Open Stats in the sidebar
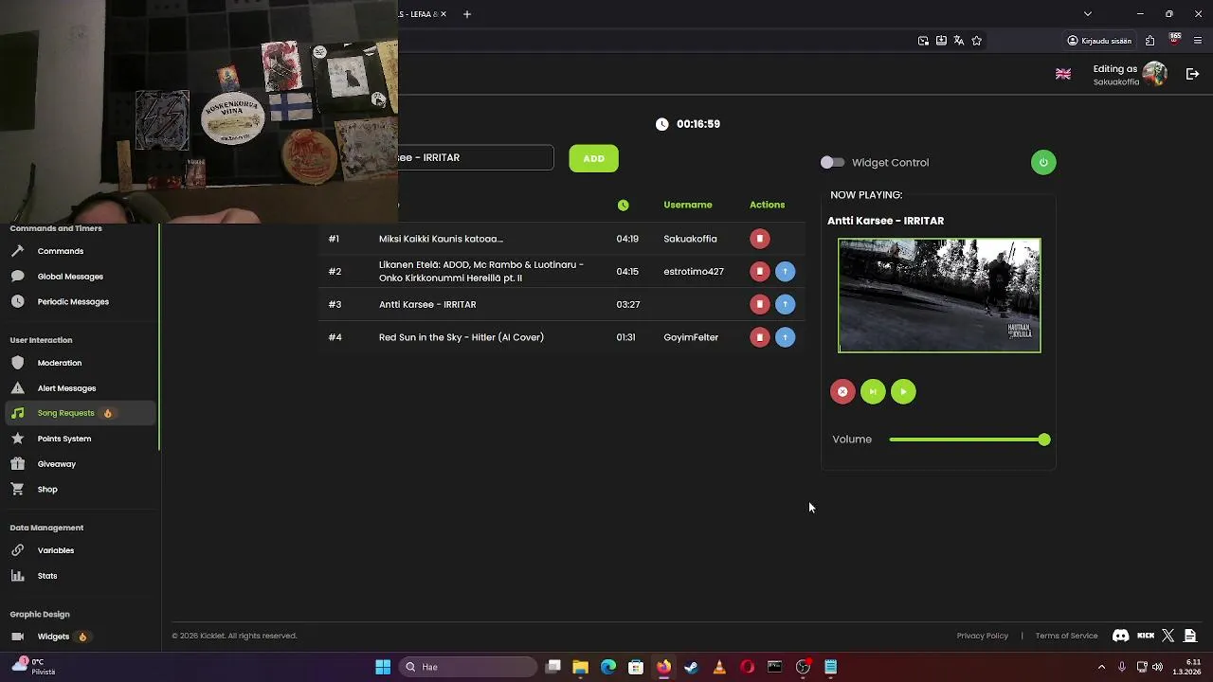 click(47, 576)
